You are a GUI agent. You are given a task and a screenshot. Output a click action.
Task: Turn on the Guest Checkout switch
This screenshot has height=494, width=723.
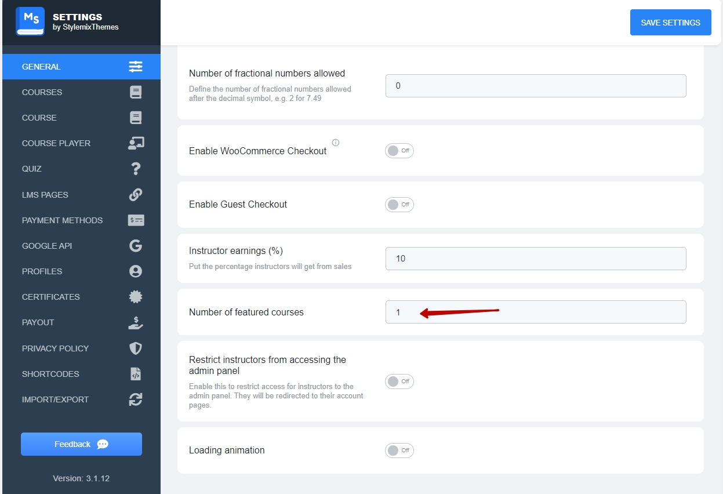coord(399,205)
